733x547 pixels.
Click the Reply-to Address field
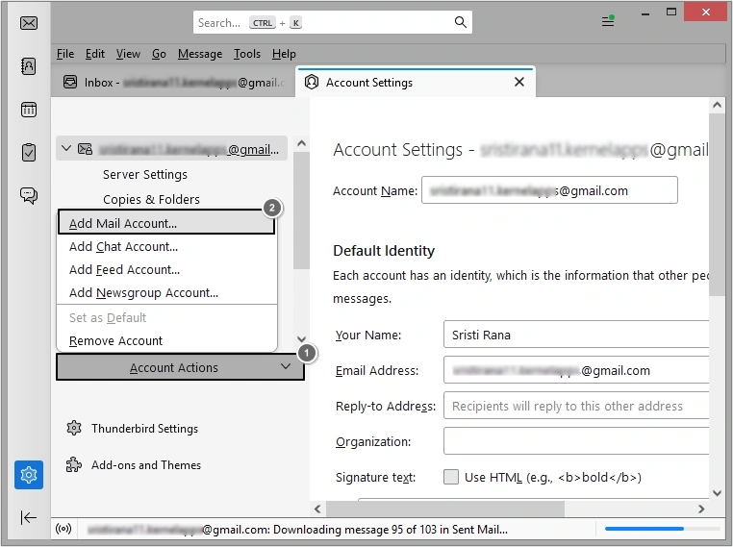576,406
